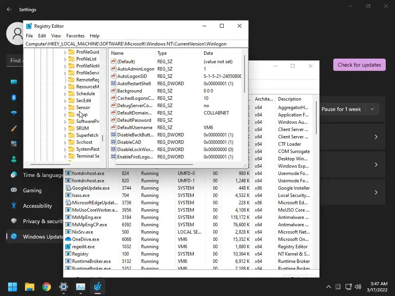Open the Edit menu in Registry Editor

(x=42, y=36)
